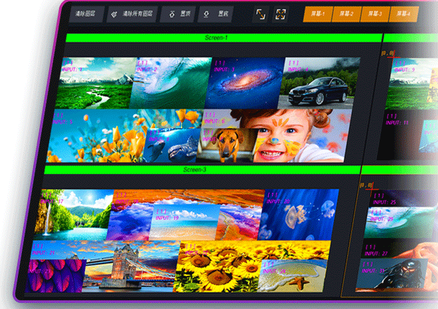Switch to the 屏幕-1 tab
This screenshot has height=309, width=438.
(318, 14)
